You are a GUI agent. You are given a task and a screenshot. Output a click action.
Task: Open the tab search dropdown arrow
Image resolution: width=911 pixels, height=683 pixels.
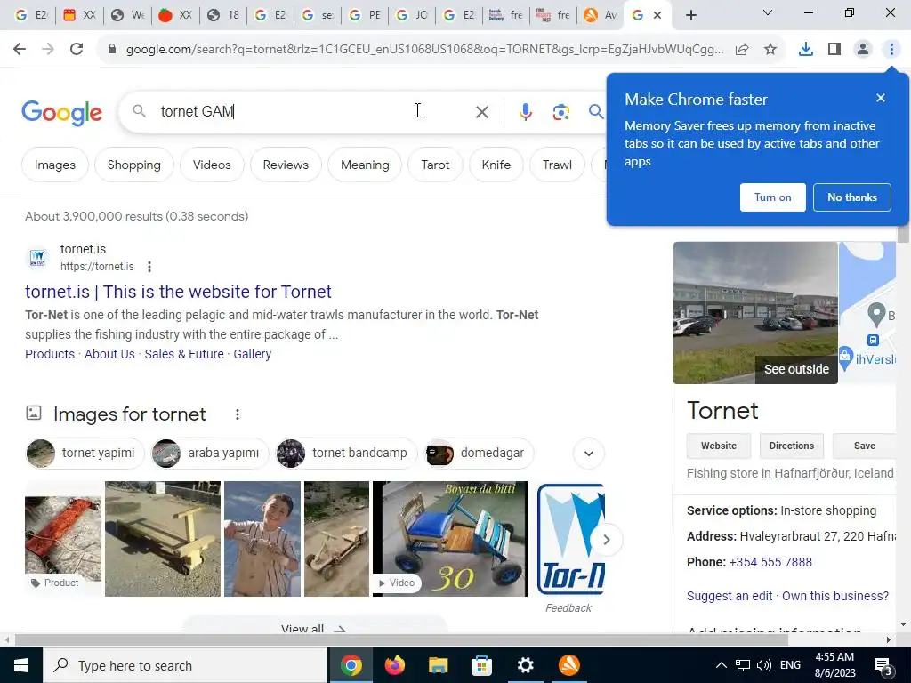768,13
